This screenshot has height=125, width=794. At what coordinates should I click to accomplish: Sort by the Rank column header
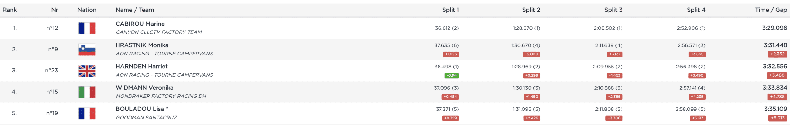click(10, 10)
